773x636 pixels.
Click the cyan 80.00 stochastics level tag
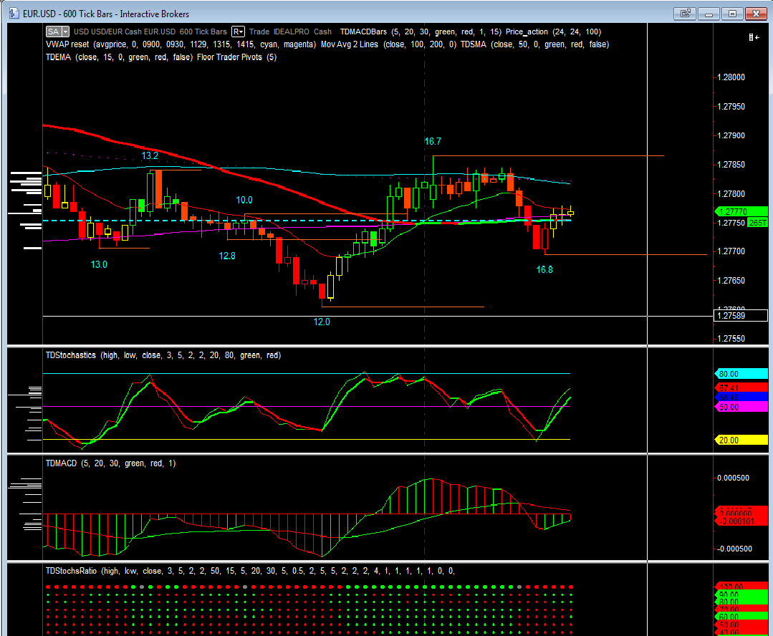click(x=741, y=374)
